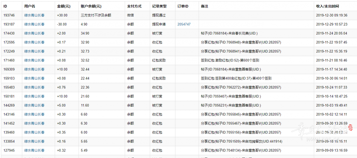Select remark 签到第400名红包(ID:37)
This screenshot has width=357, height=158.
(x=236, y=78)
